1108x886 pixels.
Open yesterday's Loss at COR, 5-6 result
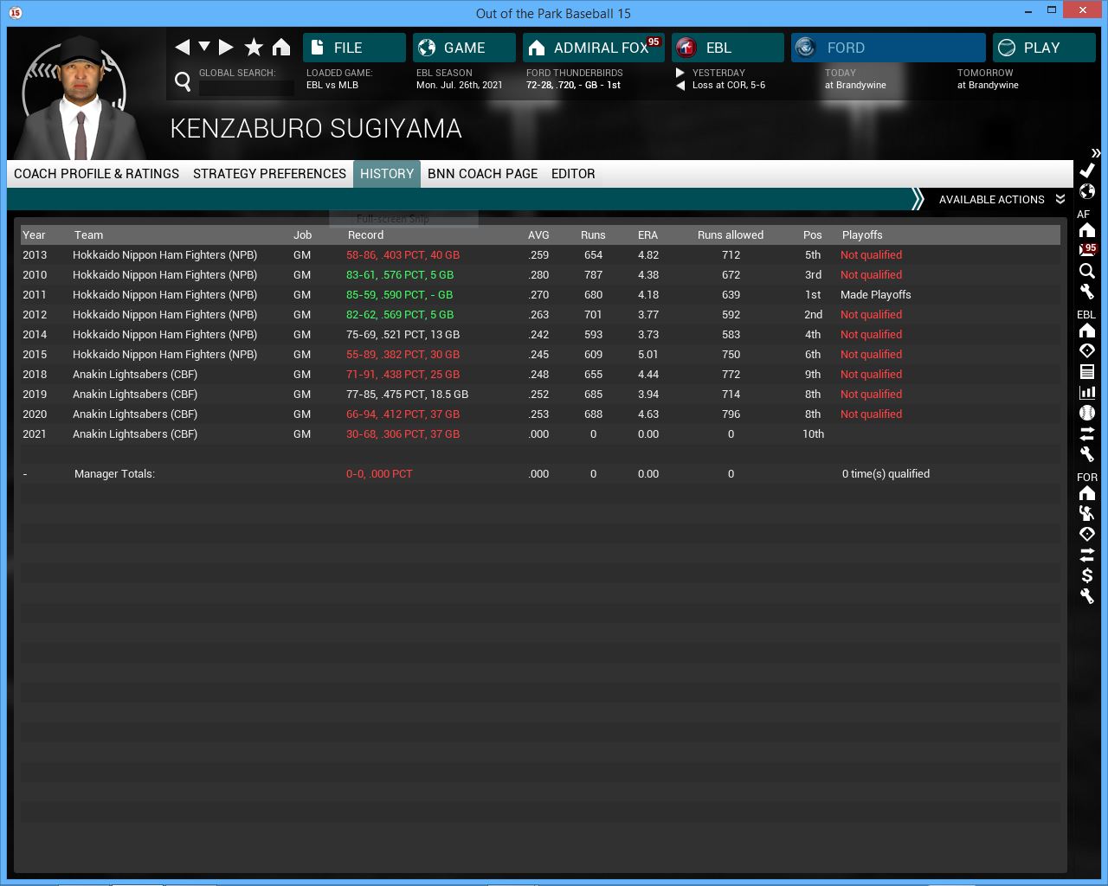pos(728,85)
